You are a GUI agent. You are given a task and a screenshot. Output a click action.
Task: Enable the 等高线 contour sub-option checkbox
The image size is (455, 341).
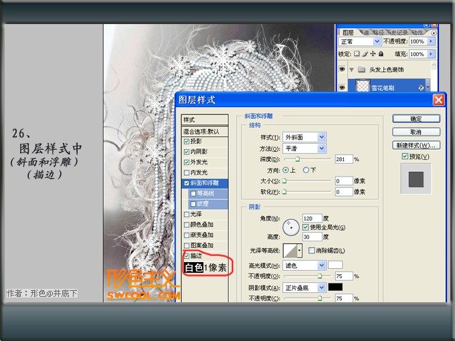point(193,193)
